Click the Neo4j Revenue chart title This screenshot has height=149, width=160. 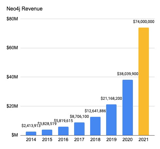[x=24, y=9]
